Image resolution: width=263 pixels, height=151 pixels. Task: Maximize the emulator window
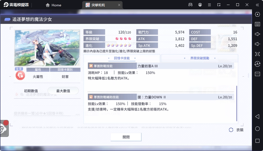pyautogui.click(x=238, y=5)
